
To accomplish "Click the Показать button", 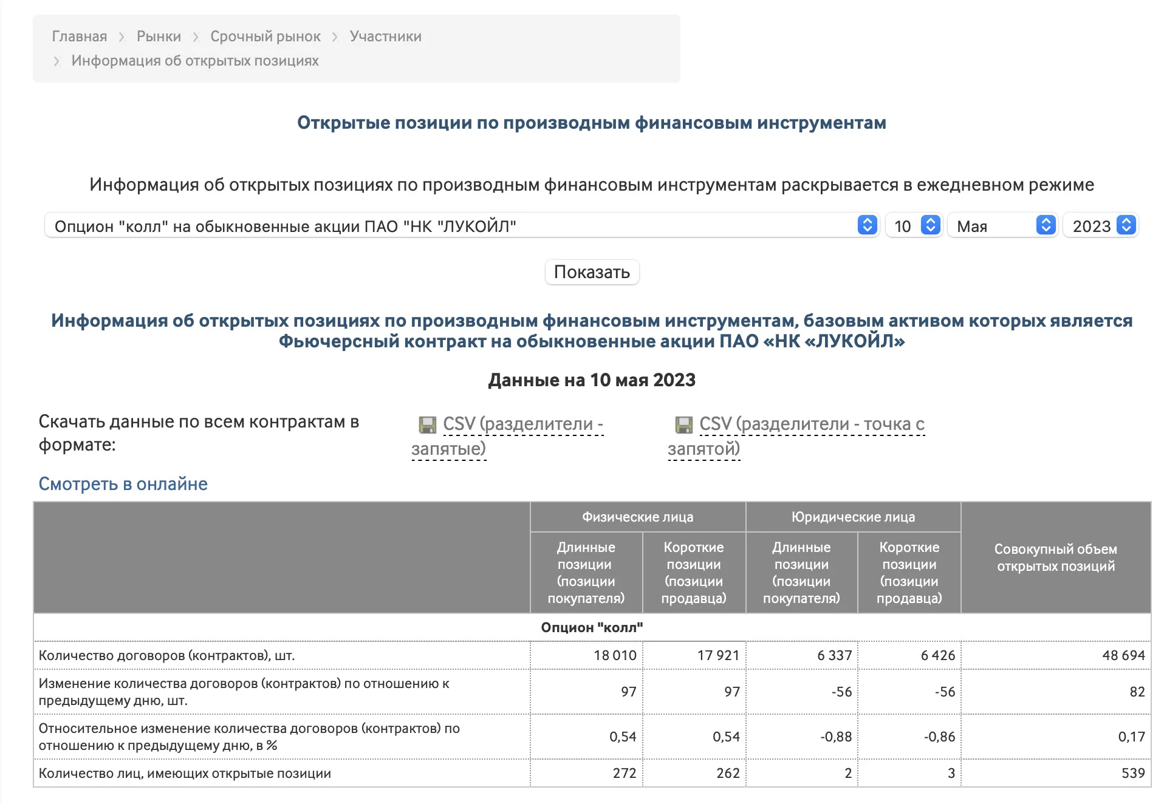I will [592, 272].
